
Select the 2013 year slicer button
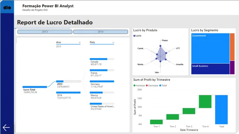click(x=45, y=32)
